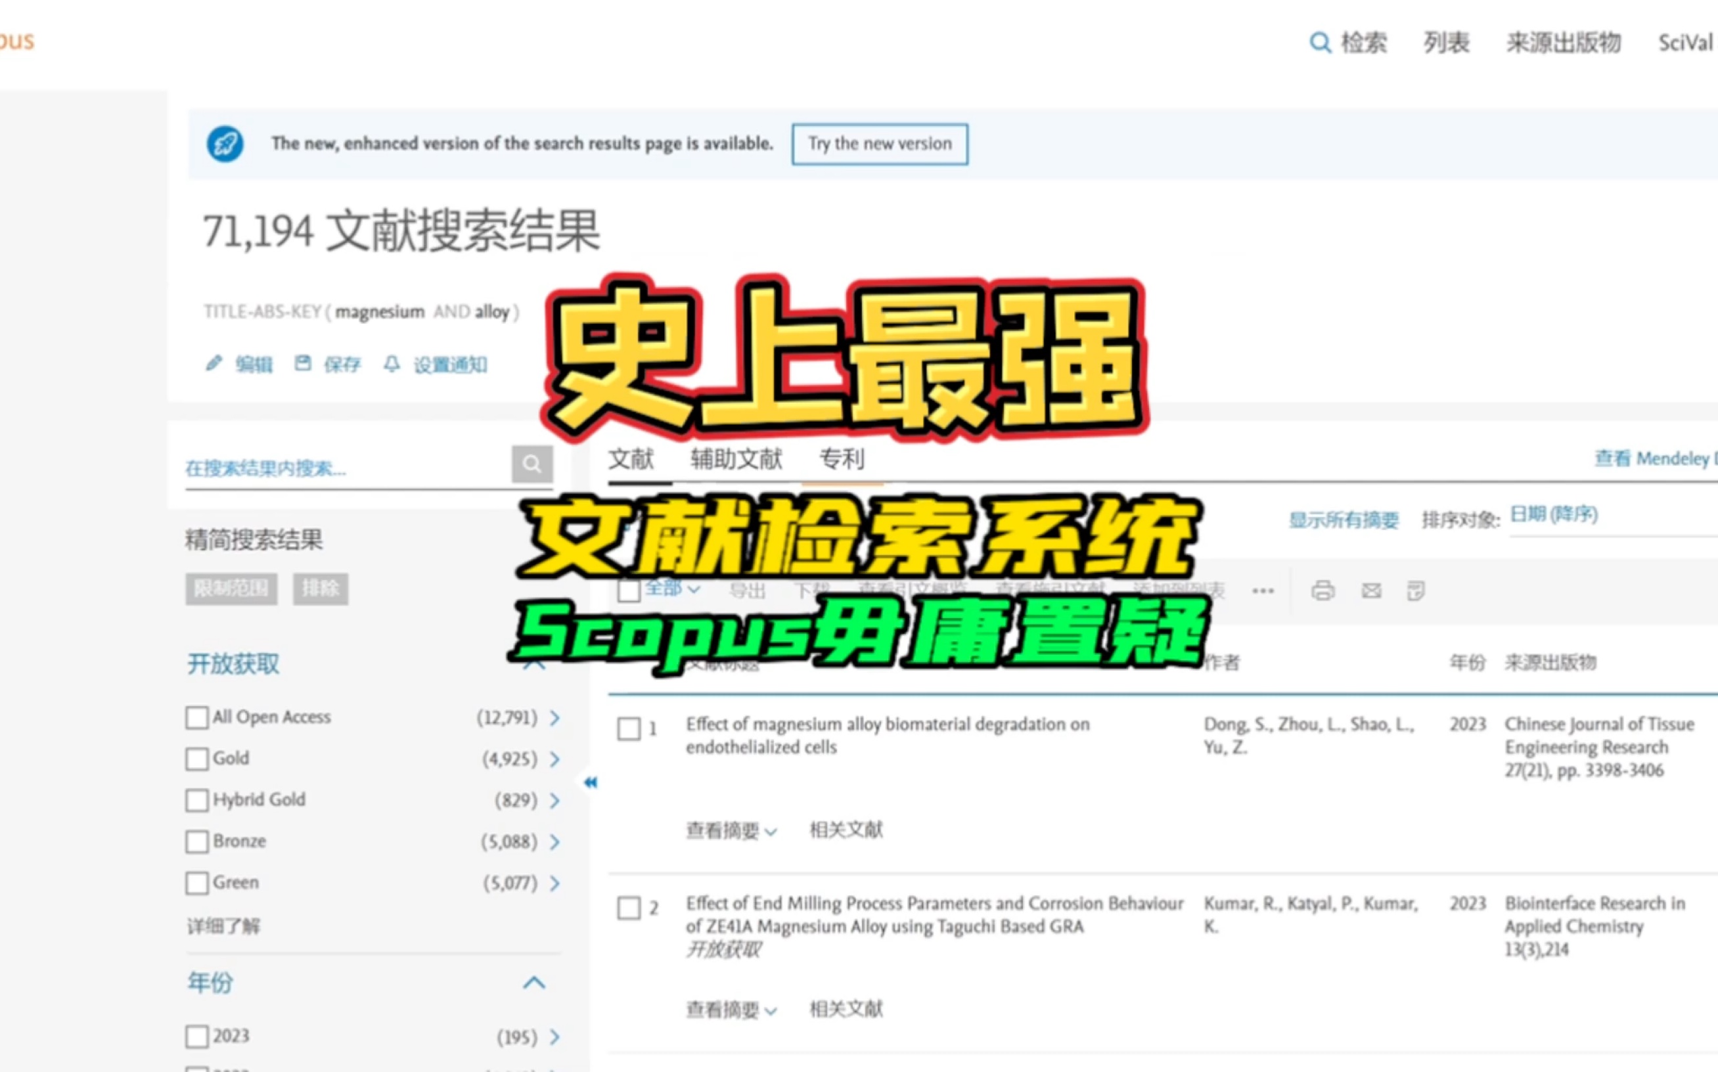Collapse the 年份 filter section
The width and height of the screenshot is (1718, 1072).
[534, 983]
